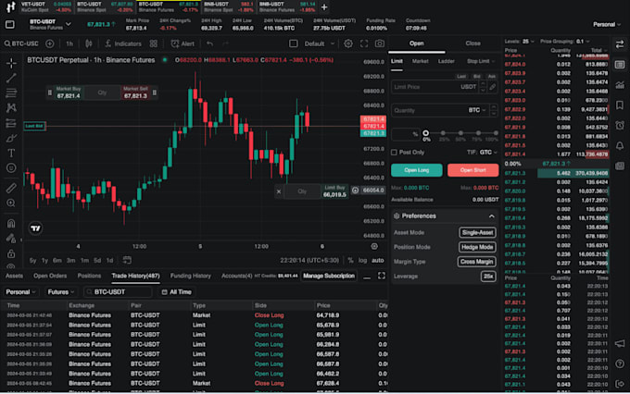Open chart settings gear icon
The width and height of the screenshot is (630, 394).
tap(348, 43)
